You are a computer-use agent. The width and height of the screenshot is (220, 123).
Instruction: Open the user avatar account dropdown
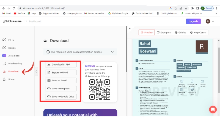tap(210, 21)
